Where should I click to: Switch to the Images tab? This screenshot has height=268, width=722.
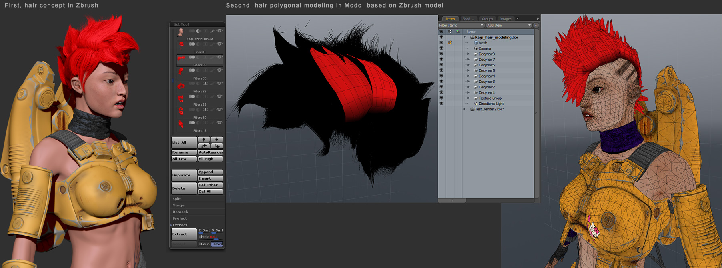click(x=505, y=19)
